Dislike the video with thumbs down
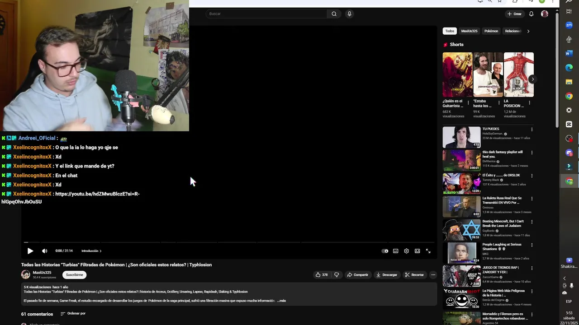 (337, 275)
